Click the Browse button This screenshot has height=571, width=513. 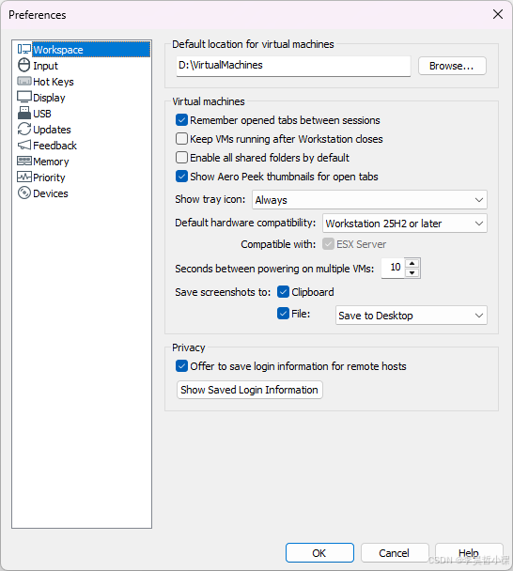tap(452, 66)
